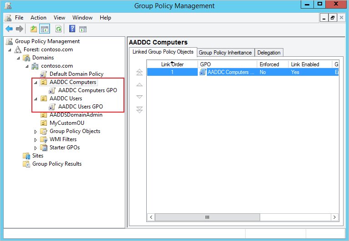The height and width of the screenshot is (241, 349).
Task: Sort by the Link Enabled column header
Action: (x=310, y=64)
